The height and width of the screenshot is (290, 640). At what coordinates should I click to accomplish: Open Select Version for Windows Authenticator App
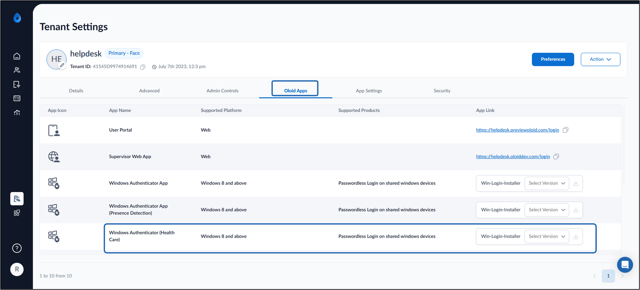547,183
